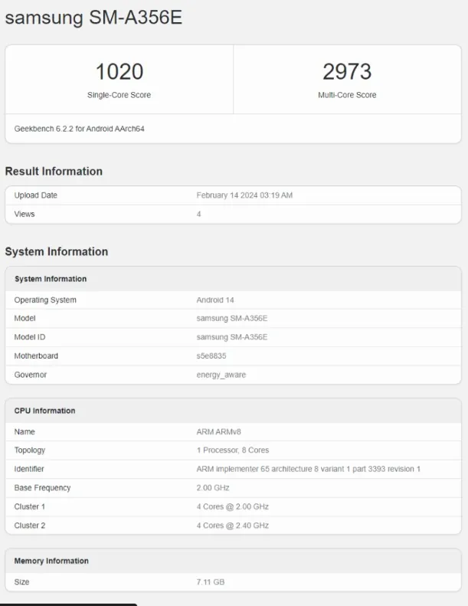
Task: Click the Single-Core Score label
Action: pos(119,95)
